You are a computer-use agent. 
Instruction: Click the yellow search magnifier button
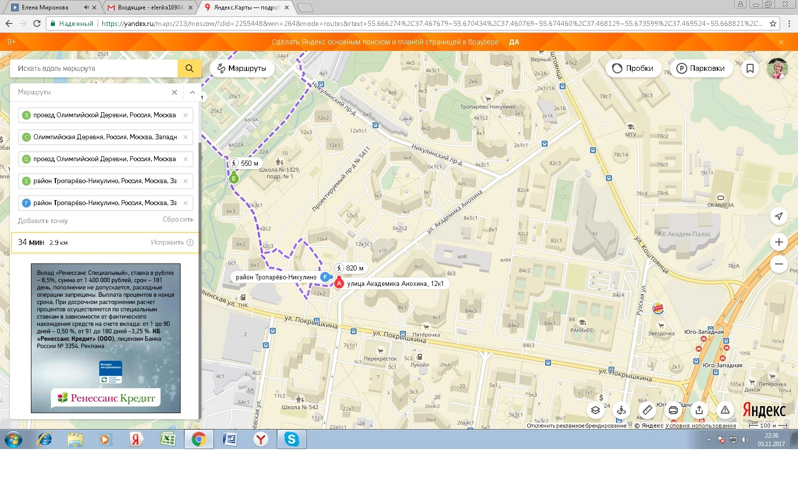[190, 68]
